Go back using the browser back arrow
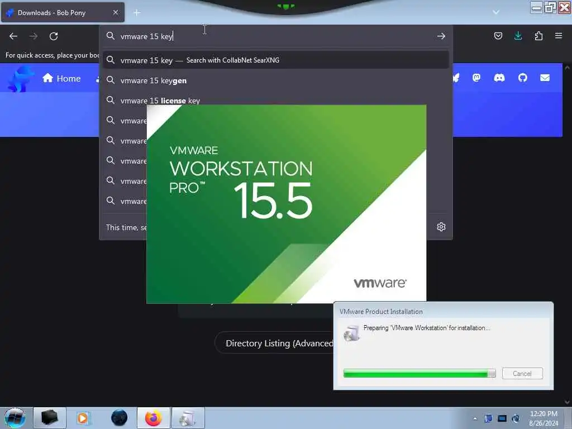Screen dimensions: 572x429 pos(13,36)
